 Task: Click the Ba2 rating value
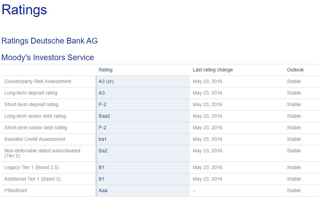pyautogui.click(x=103, y=151)
